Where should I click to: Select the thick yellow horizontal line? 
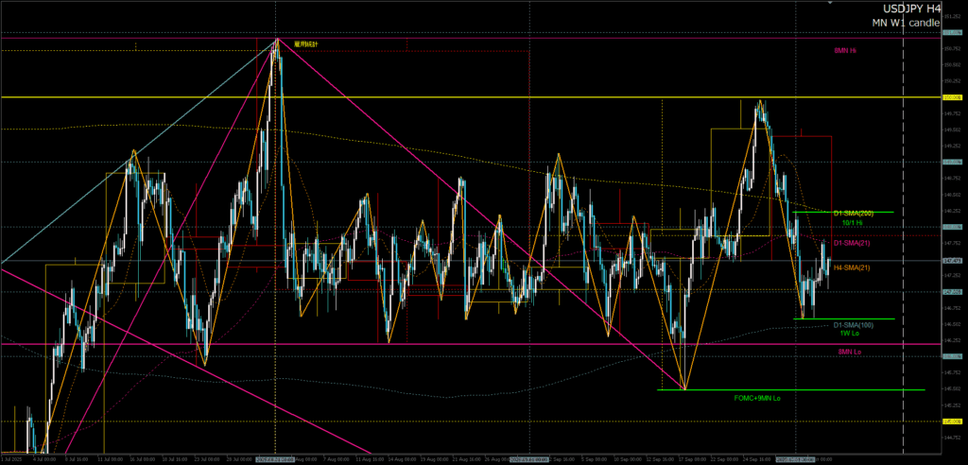(473, 97)
